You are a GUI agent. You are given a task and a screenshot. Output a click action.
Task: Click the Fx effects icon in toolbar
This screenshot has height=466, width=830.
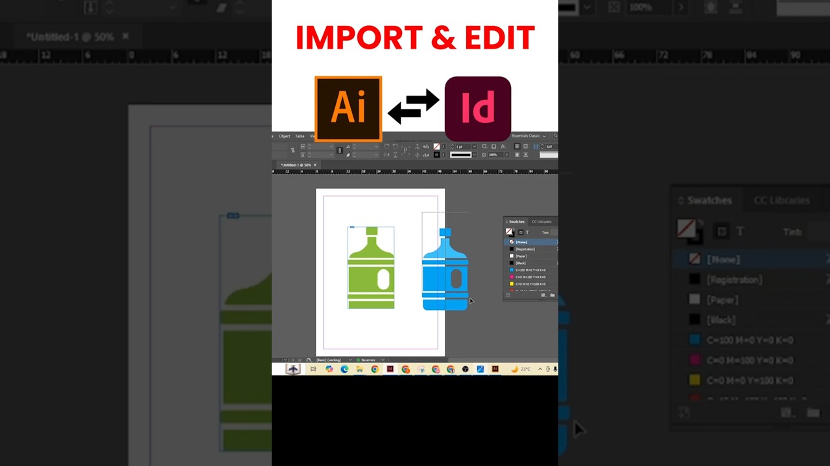(502, 146)
